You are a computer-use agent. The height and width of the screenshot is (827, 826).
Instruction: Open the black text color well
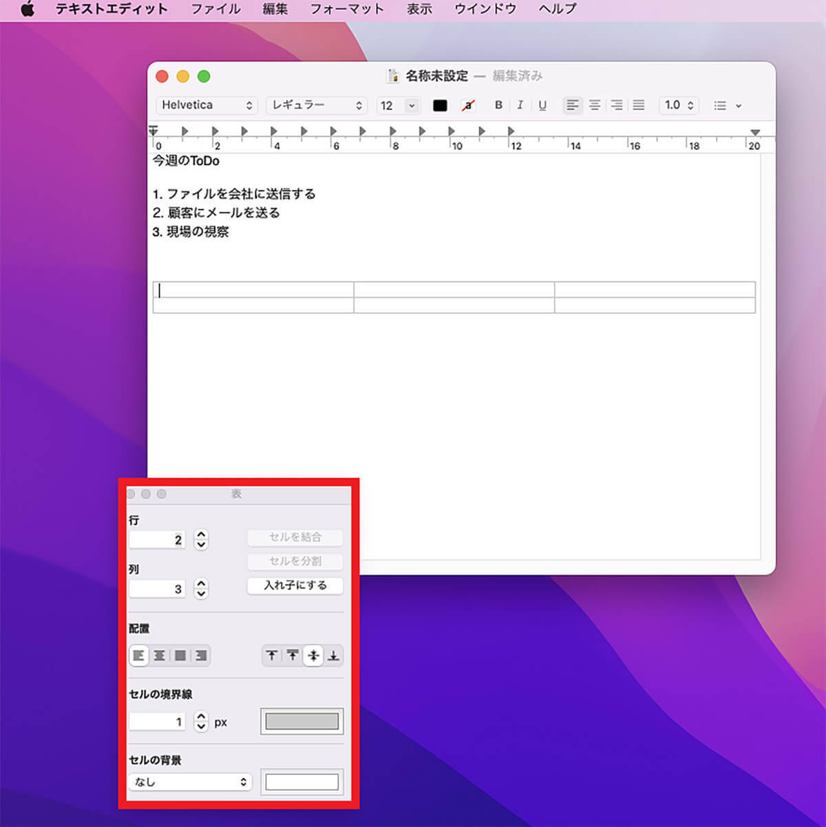pyautogui.click(x=440, y=105)
